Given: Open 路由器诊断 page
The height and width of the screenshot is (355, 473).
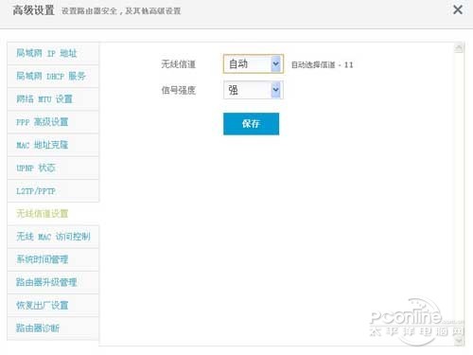Looking at the screenshot, I should point(53,328).
